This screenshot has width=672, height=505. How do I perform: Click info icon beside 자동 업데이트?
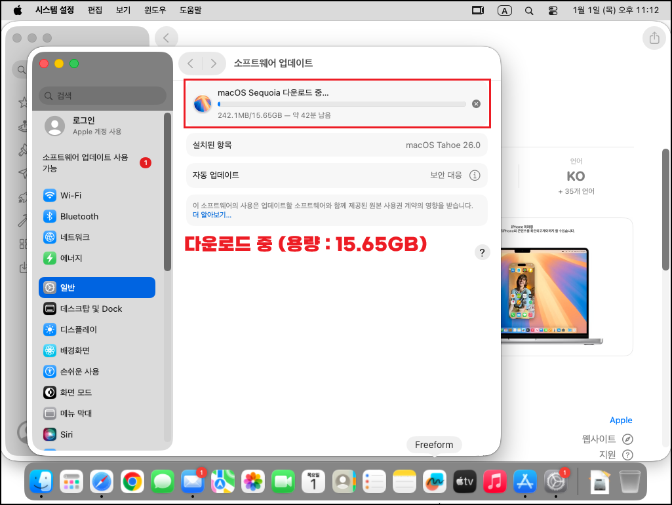(475, 175)
